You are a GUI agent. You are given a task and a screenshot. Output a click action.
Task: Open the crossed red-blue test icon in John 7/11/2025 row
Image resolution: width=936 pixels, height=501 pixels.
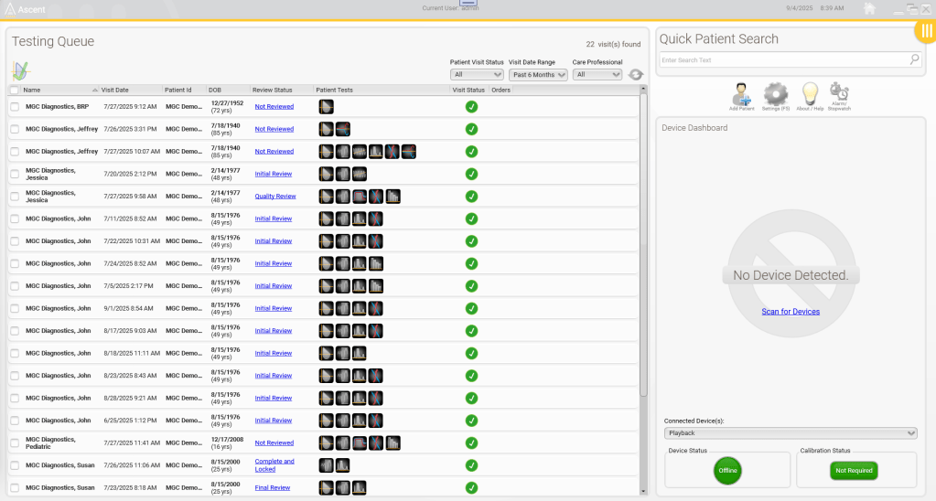375,219
